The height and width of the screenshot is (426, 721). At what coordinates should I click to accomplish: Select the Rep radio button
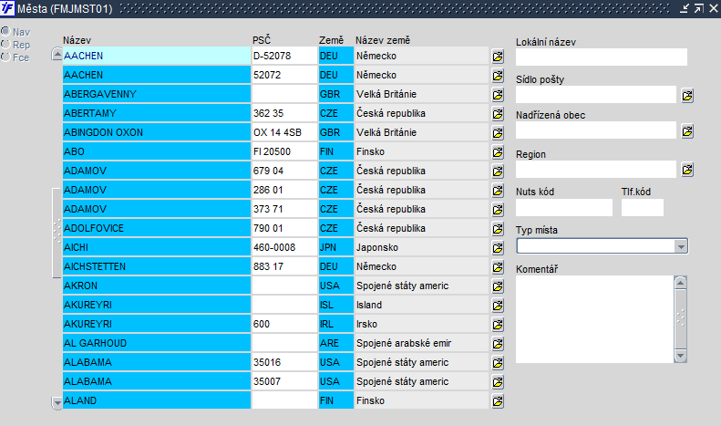(x=5, y=44)
